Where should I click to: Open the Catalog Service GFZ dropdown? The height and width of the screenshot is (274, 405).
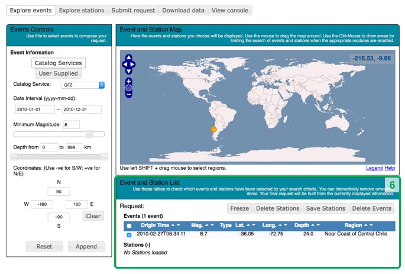(x=83, y=85)
